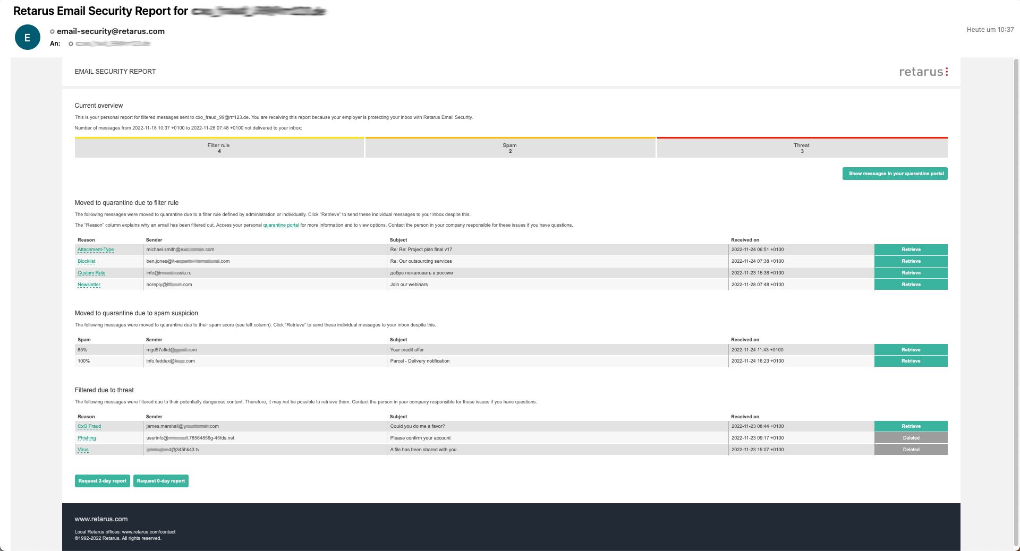
Task: Retrieve the Our outsourcing services message
Action: 911,261
